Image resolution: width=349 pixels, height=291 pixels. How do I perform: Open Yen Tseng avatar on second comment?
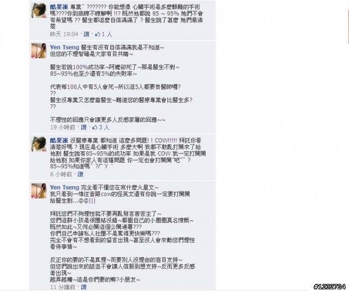point(39,51)
